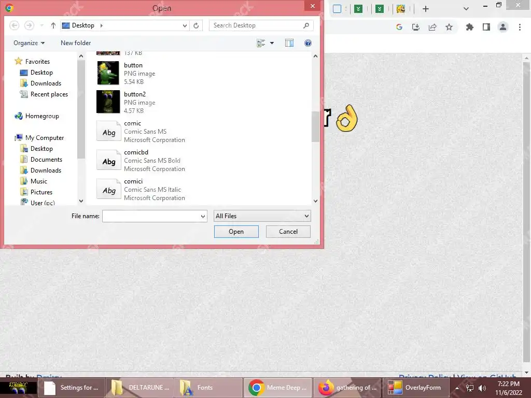Click the Cancel button
Viewport: 531px width, 398px height.
[288, 232]
